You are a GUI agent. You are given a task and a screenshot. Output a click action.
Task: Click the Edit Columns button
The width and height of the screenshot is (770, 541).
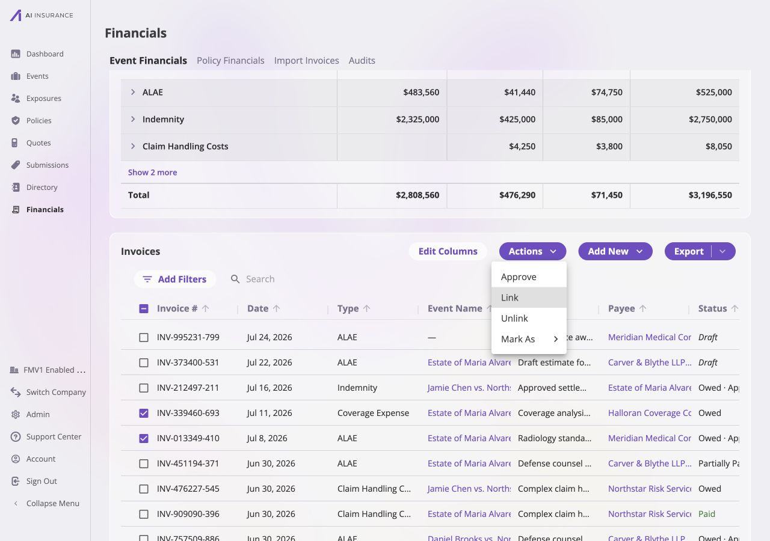(x=448, y=251)
